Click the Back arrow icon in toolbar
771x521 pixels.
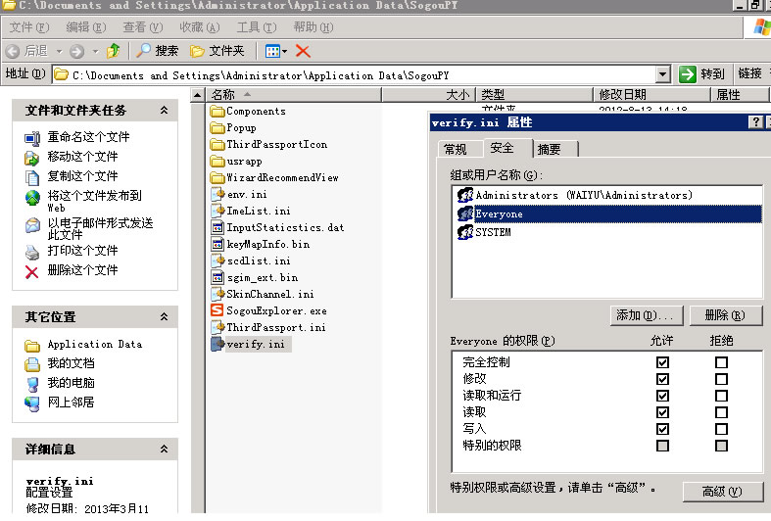13,51
